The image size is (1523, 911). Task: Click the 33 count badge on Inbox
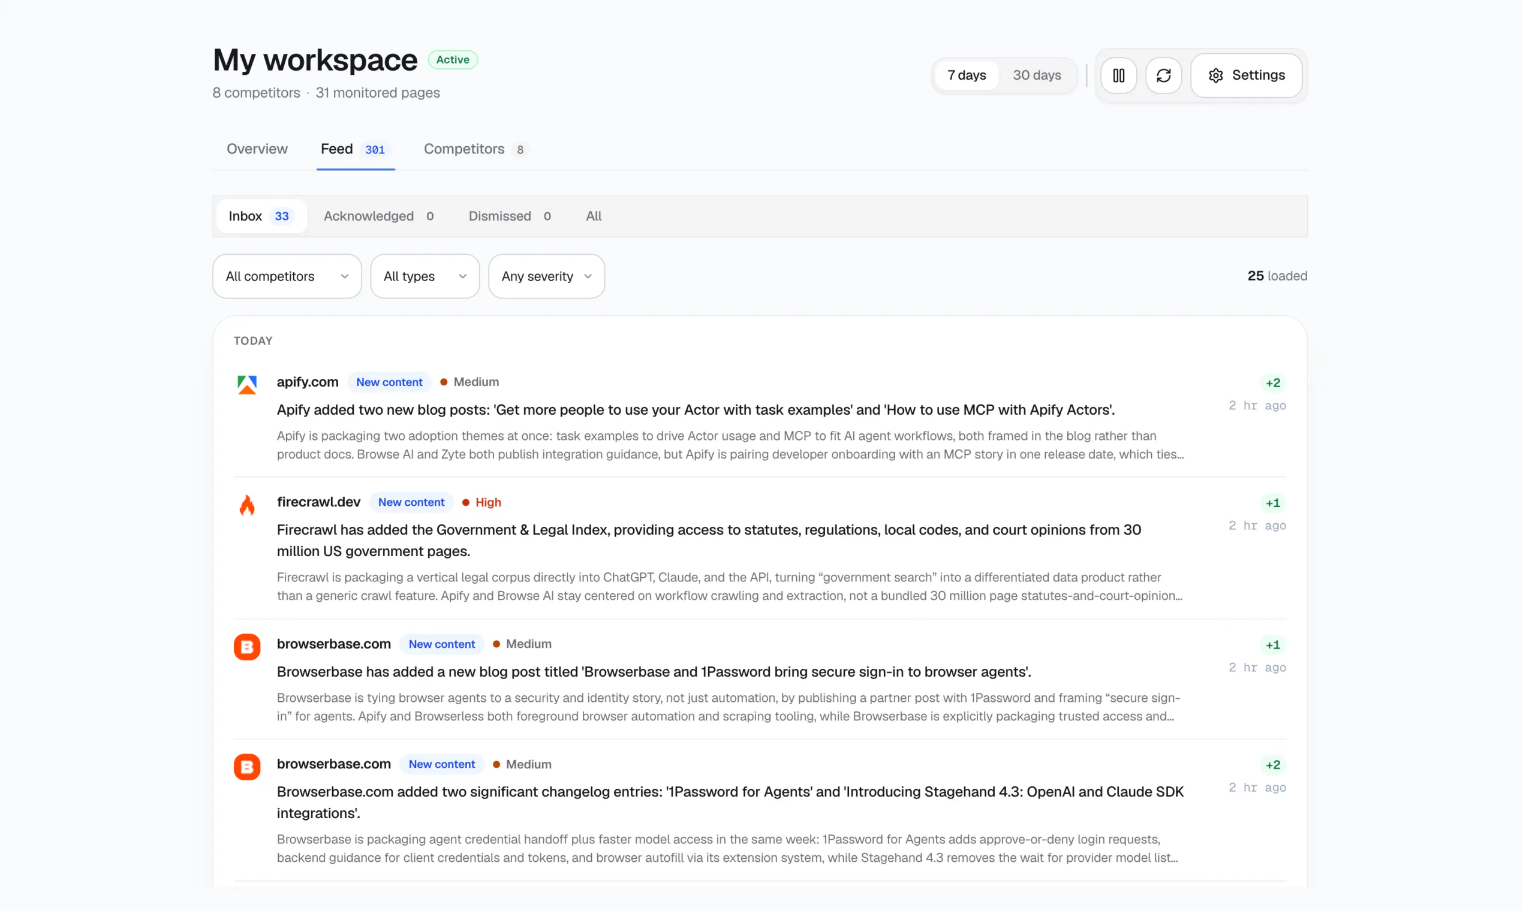(x=281, y=216)
